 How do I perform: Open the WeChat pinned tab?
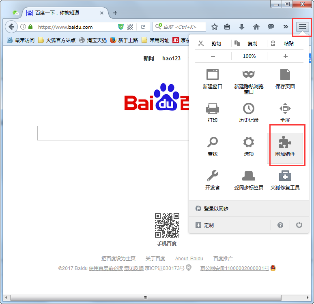[15, 13]
